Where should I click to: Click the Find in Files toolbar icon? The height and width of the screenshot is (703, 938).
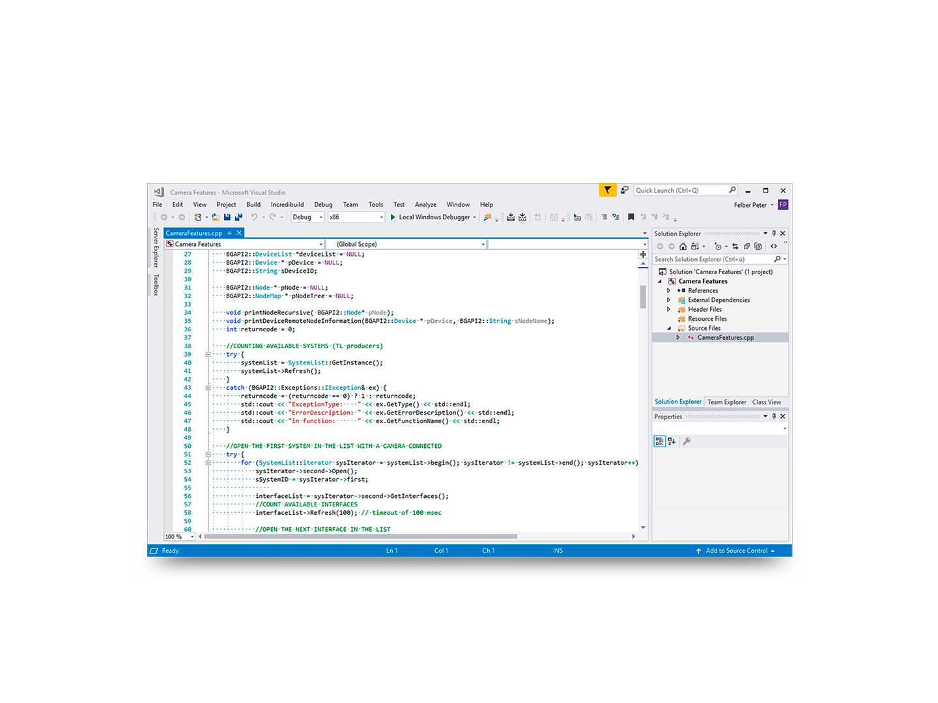(x=487, y=217)
